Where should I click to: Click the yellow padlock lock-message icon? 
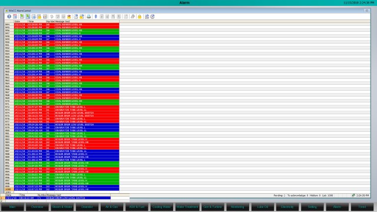tap(140, 16)
